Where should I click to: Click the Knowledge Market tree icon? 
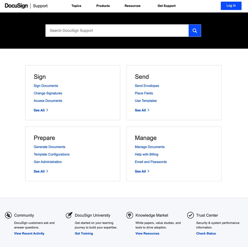[130, 215]
